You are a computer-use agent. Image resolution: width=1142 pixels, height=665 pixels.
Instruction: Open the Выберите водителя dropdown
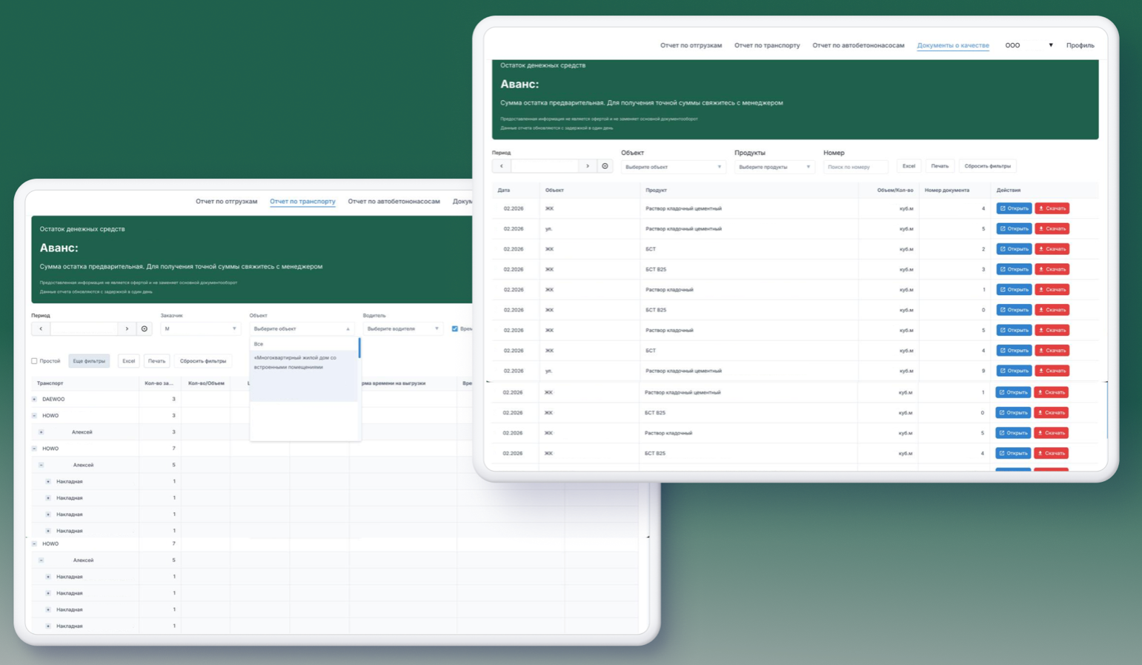click(403, 328)
